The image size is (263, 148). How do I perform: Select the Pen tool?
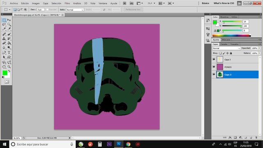pyautogui.click(x=4, y=53)
